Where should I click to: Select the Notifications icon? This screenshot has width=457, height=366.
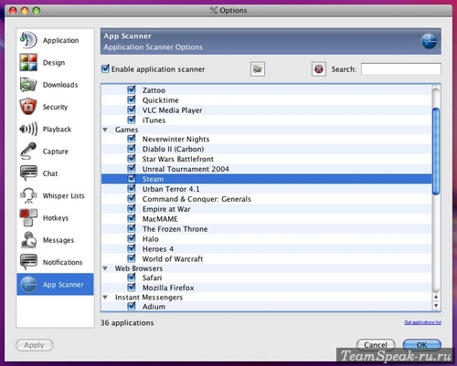28,262
